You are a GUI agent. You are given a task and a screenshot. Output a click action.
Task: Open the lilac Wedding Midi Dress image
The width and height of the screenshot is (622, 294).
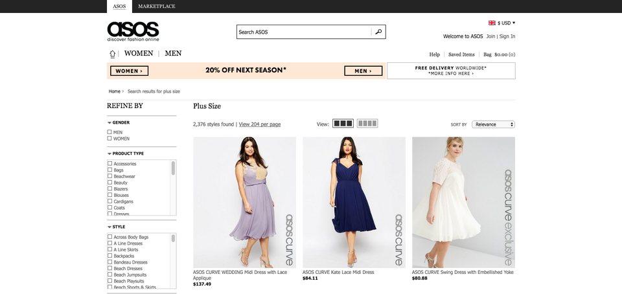click(x=244, y=203)
